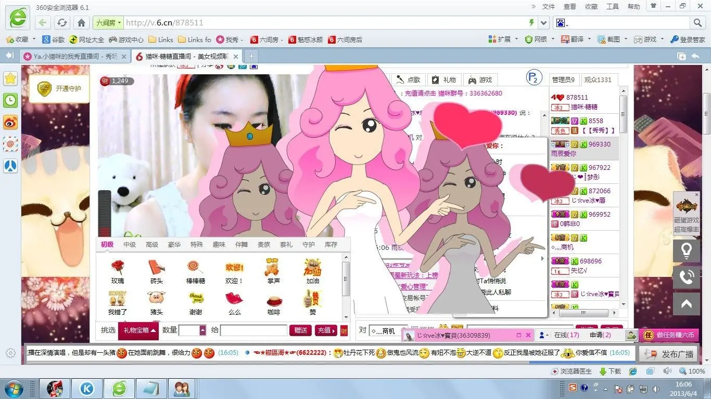This screenshot has height=399, width=711.
Task: Switch to 观众1331 audience tab
Action: (x=598, y=79)
